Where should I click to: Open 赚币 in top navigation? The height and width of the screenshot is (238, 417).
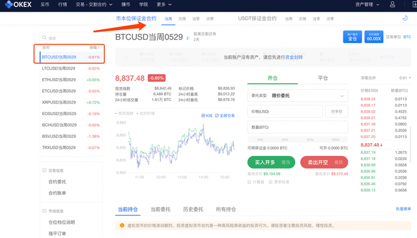[126, 5]
